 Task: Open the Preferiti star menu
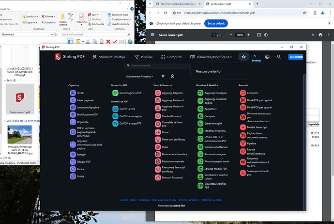click(x=243, y=57)
